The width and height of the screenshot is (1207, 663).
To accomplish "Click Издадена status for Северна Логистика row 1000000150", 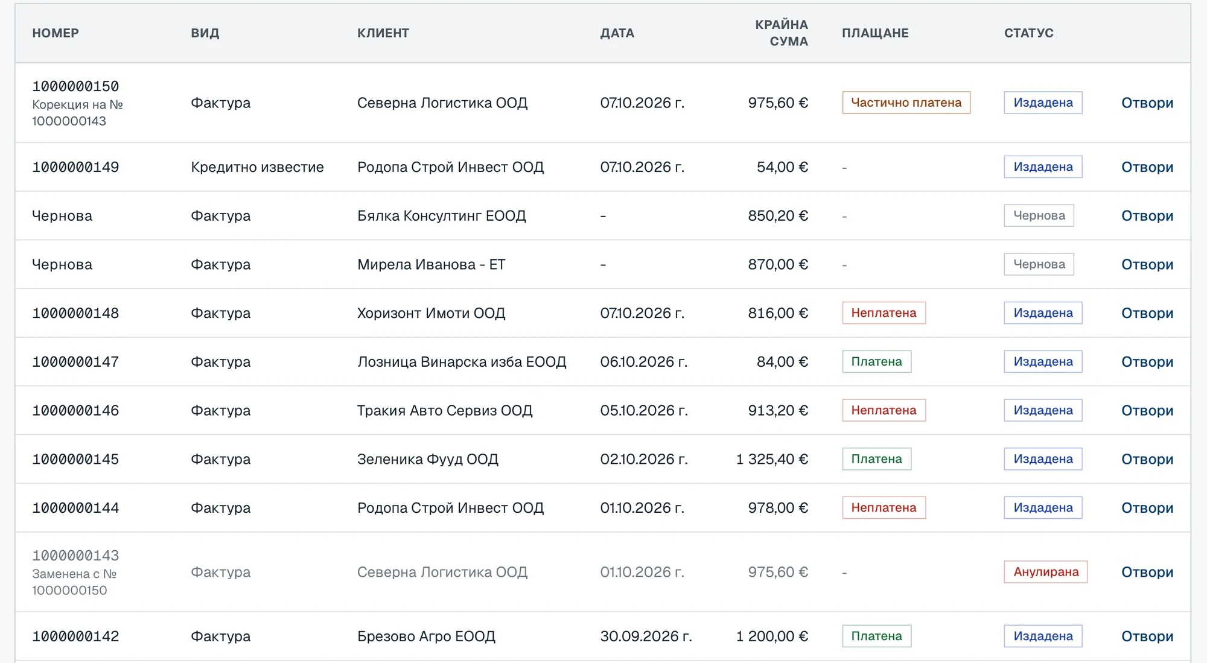I will coord(1043,103).
